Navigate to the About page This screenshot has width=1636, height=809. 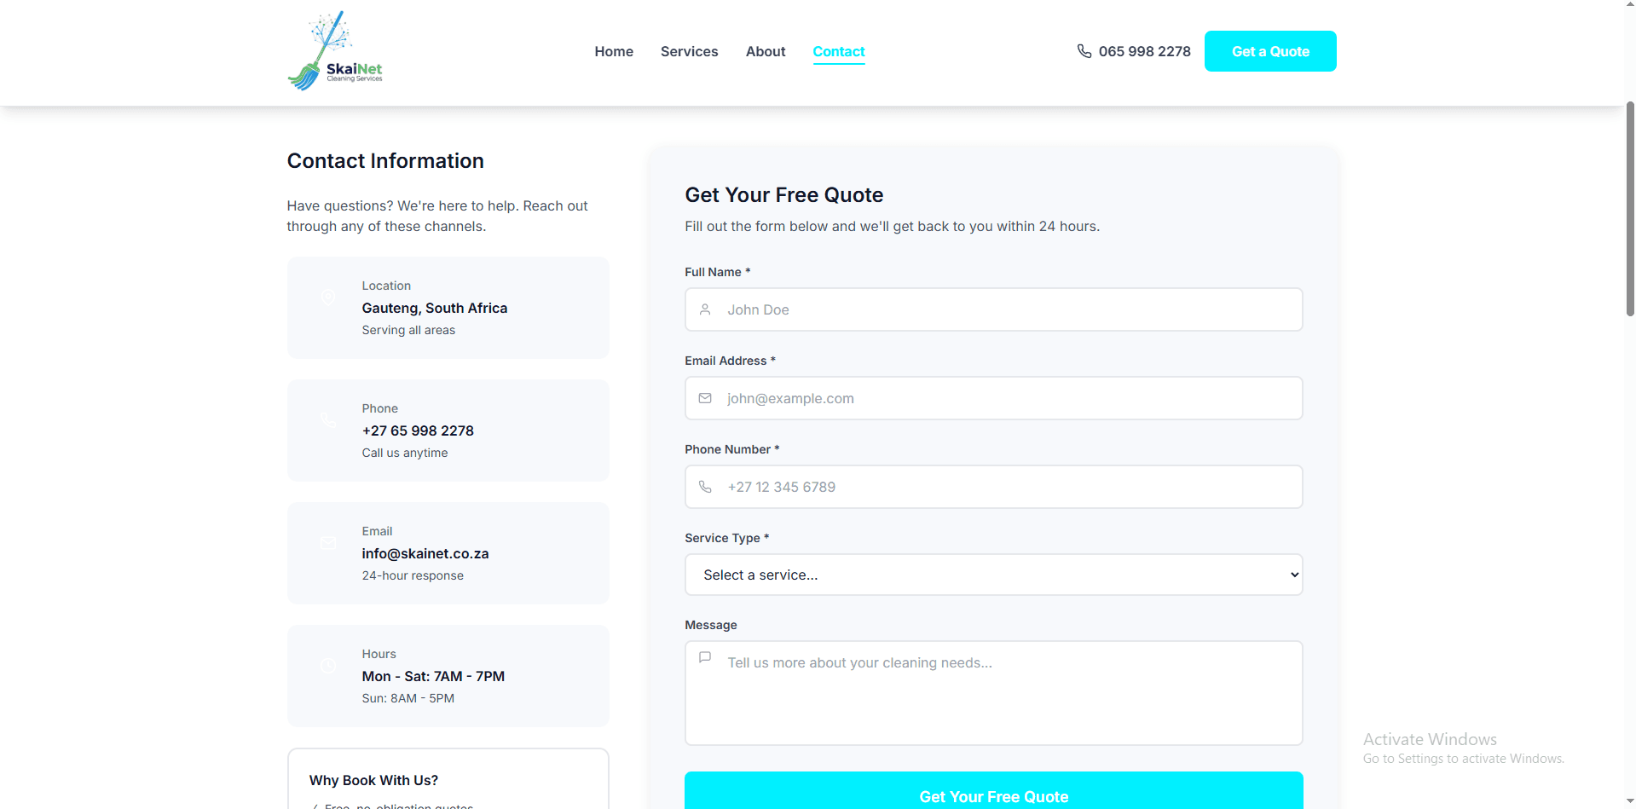click(x=766, y=51)
